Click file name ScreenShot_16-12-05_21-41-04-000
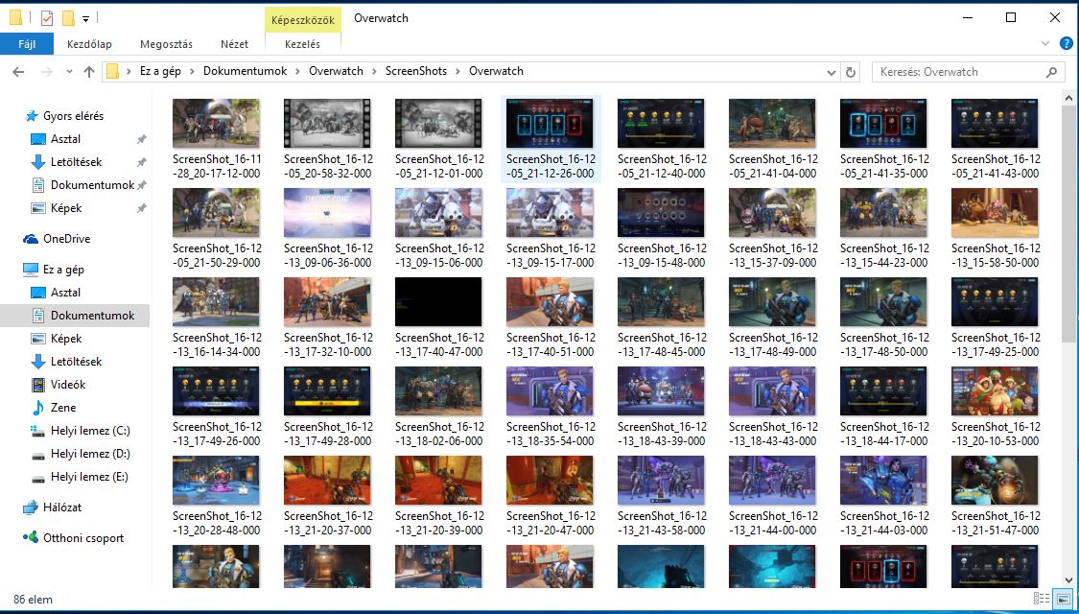Image resolution: width=1079 pixels, height=614 pixels. coord(773,166)
